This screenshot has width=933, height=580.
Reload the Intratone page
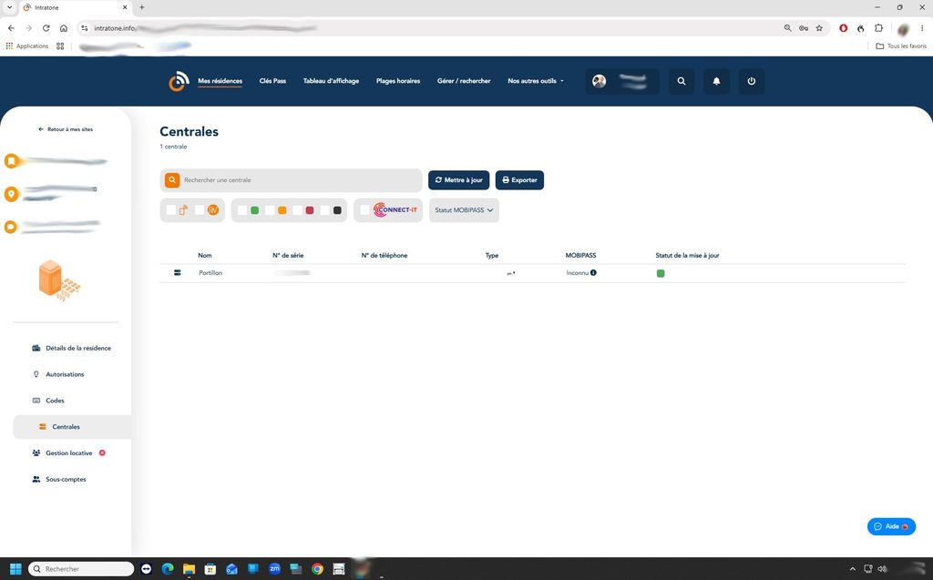coord(46,28)
